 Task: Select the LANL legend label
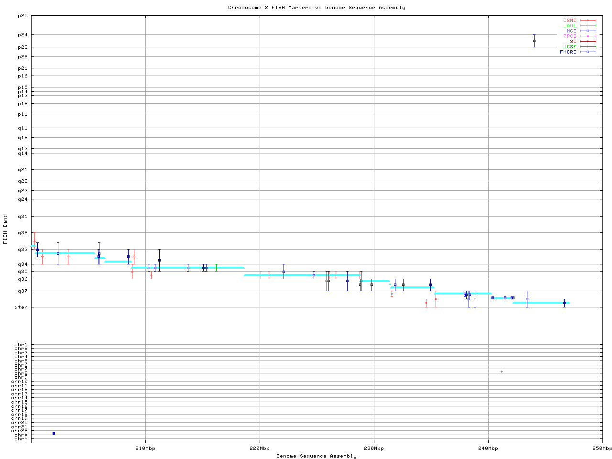pyautogui.click(x=569, y=26)
